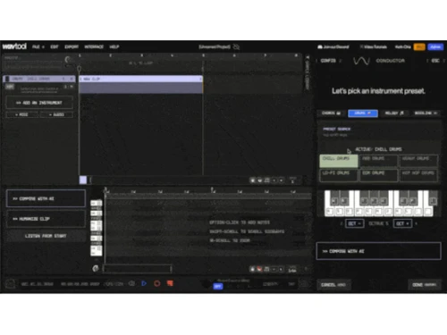Viewport: 447px width, 335px height.
Task: Adjust the master volume knob
Action: coord(68,60)
